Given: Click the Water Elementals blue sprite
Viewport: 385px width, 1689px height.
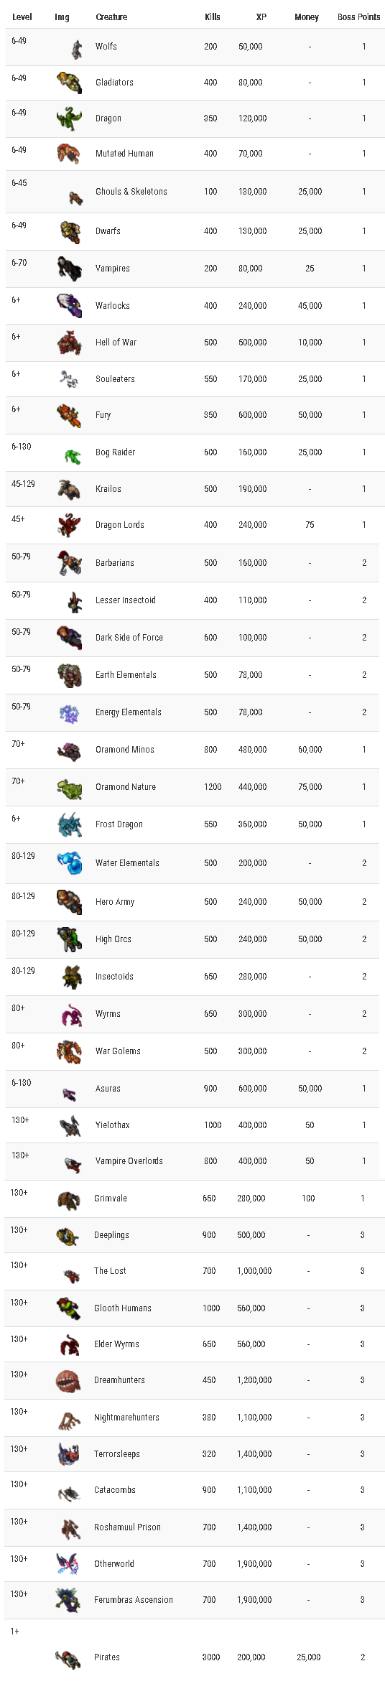Looking at the screenshot, I should (x=70, y=862).
